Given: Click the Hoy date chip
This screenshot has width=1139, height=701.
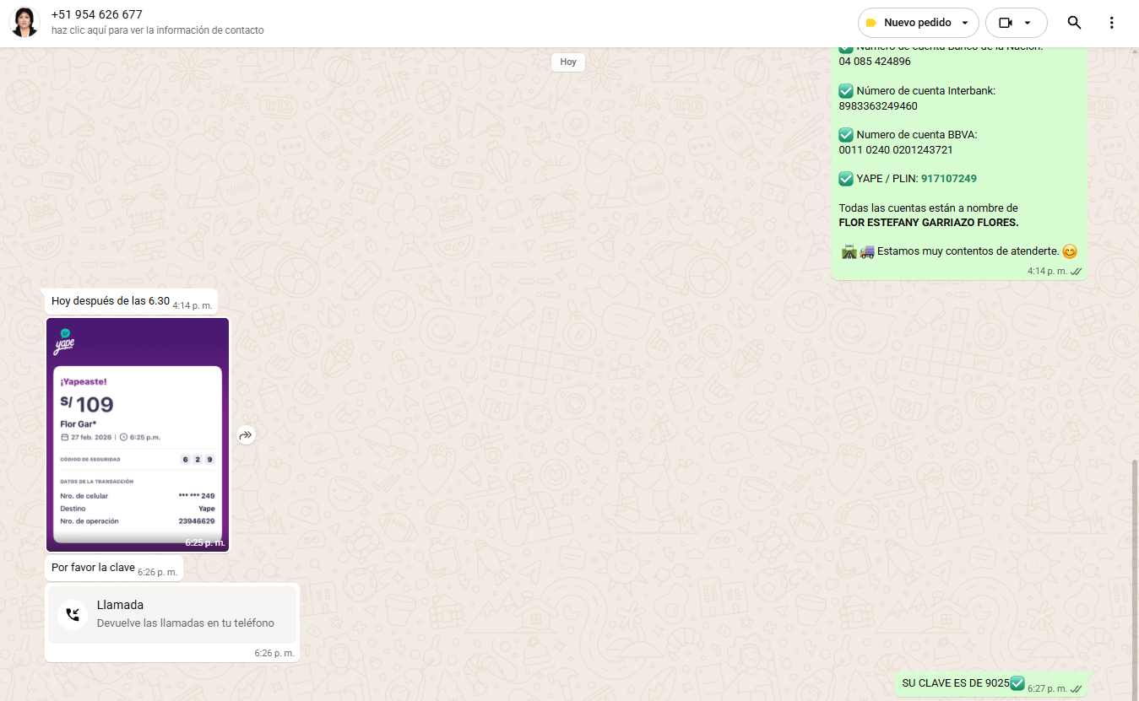Looking at the screenshot, I should point(568,62).
